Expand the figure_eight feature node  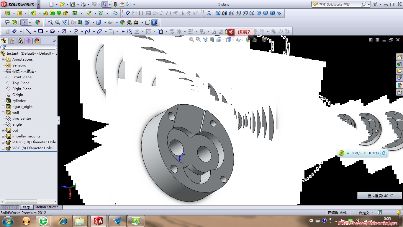[3, 107]
